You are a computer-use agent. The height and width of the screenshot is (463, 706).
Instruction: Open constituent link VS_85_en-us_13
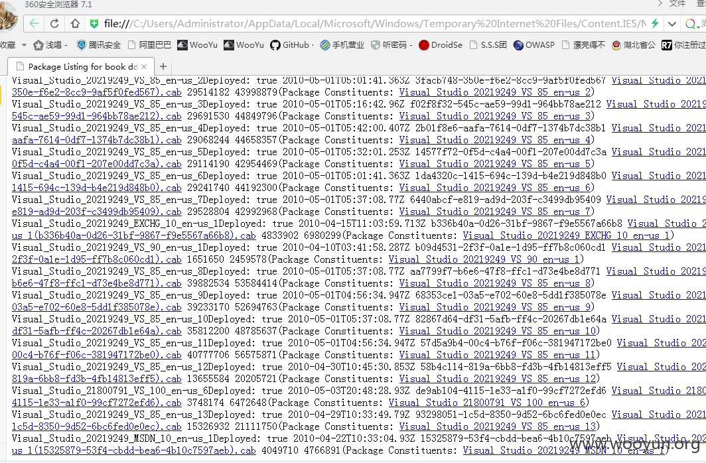pyautogui.click(x=497, y=426)
